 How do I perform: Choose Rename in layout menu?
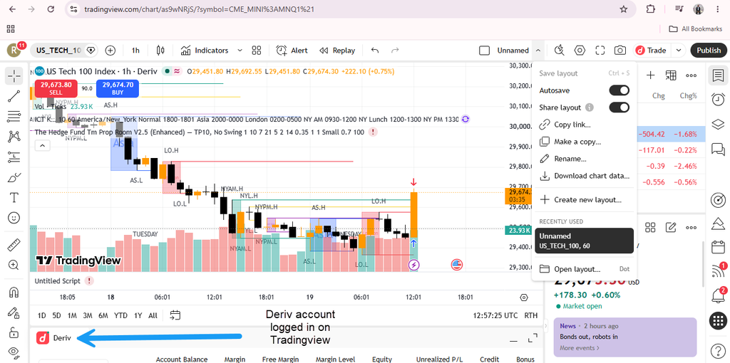(x=585, y=159)
